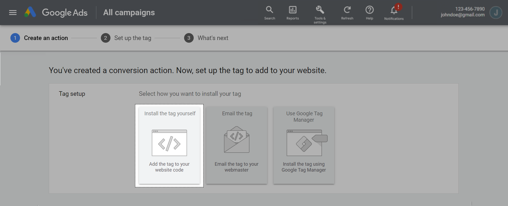
Task: Click the Tag Manager diamond illustration
Action: pyautogui.click(x=304, y=143)
